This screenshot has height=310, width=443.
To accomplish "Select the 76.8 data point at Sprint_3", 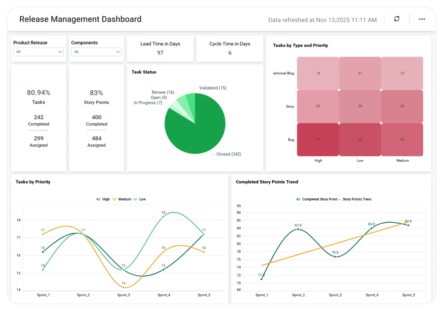I will [x=335, y=257].
